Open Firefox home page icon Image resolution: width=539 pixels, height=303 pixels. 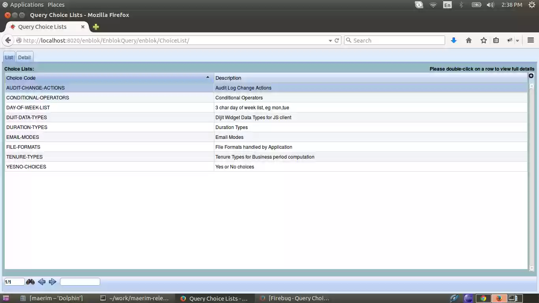469,40
